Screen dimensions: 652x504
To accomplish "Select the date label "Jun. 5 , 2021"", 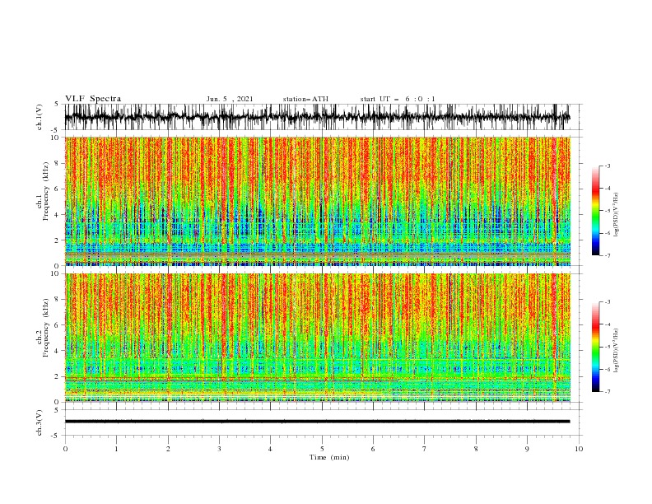I will [x=230, y=99].
